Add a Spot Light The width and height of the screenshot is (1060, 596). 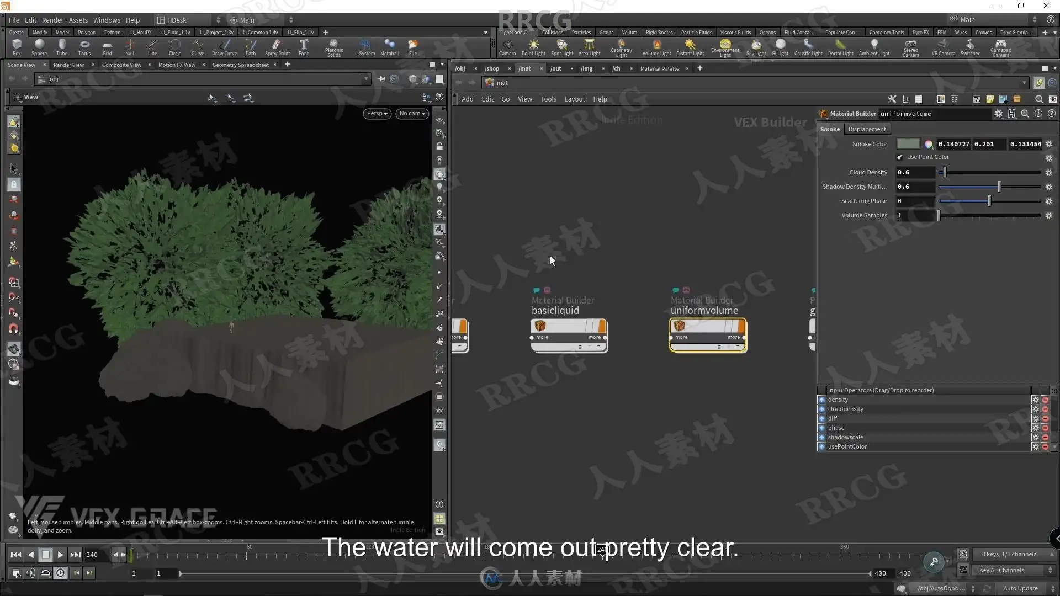[x=562, y=47]
